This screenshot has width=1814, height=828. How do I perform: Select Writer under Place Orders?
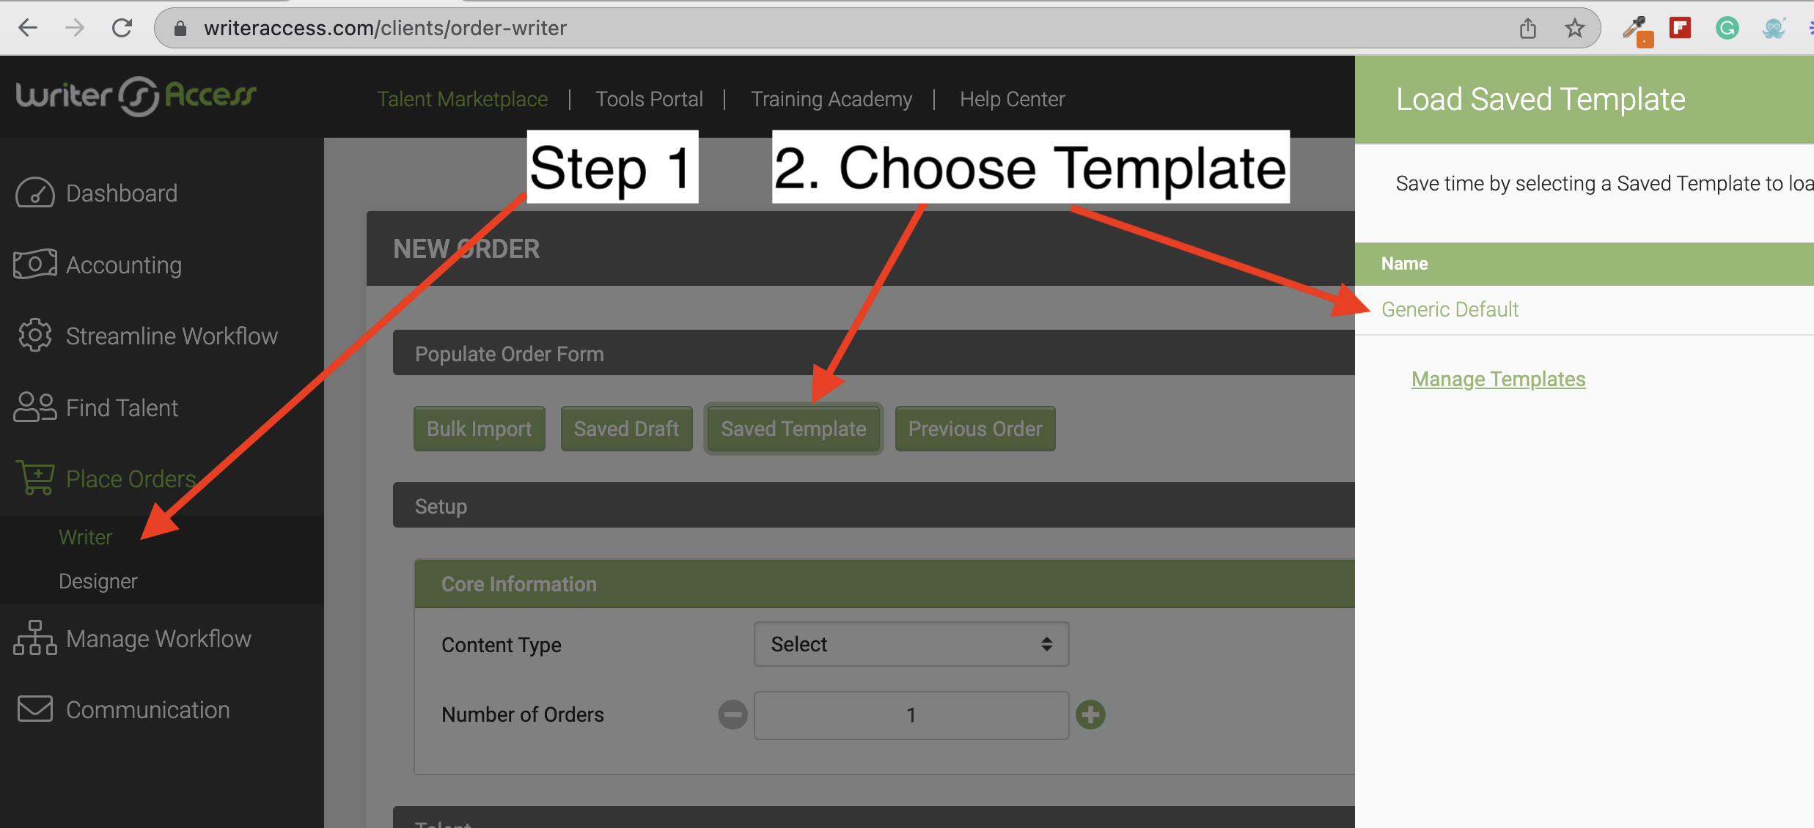click(85, 537)
